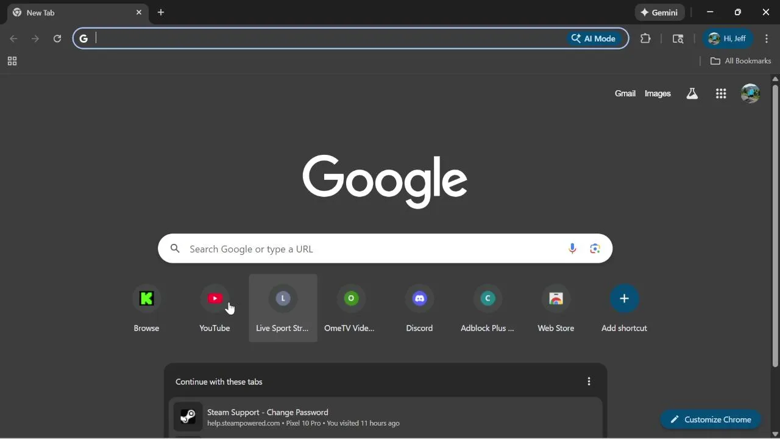Open the Browse shortcut

[x=146, y=308]
